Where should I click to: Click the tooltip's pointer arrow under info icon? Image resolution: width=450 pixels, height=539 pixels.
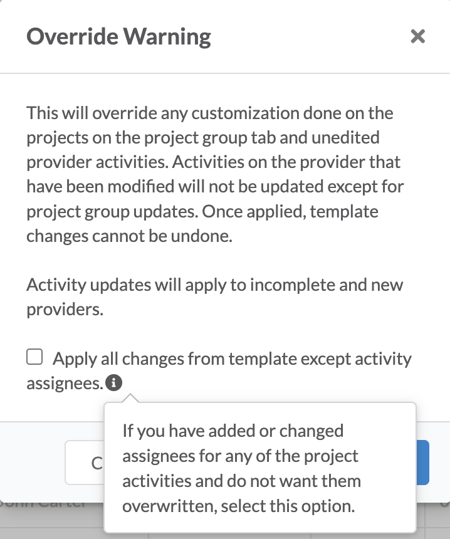[130, 399]
